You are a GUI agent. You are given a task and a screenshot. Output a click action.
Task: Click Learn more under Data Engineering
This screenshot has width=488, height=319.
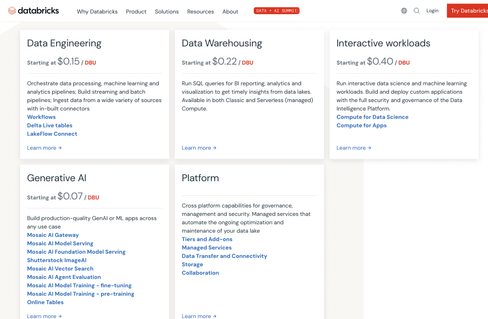click(44, 148)
